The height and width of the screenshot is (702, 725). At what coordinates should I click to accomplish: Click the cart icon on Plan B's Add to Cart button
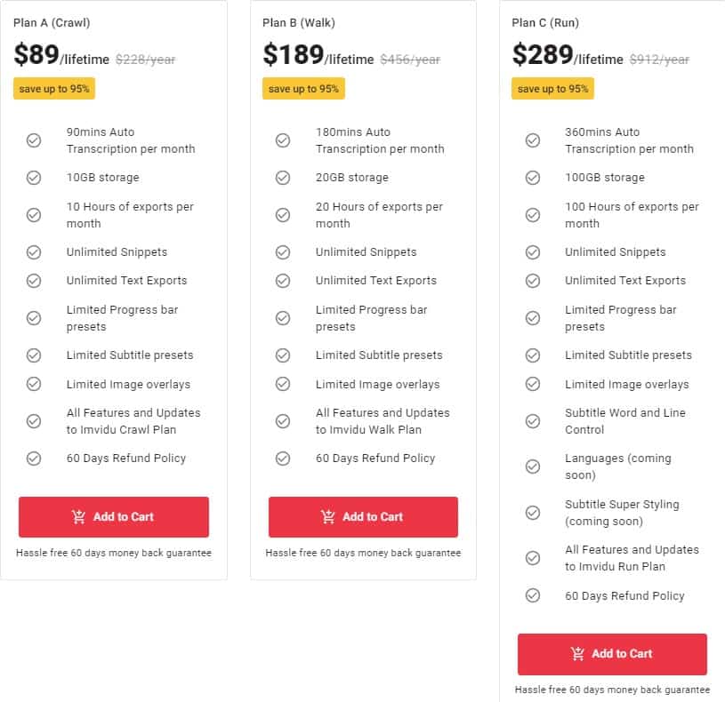[328, 517]
